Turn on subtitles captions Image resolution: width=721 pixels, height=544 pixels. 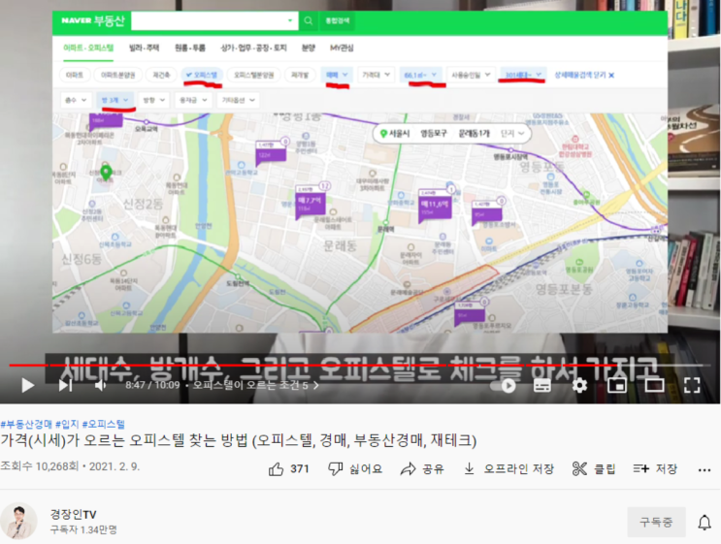[542, 386]
